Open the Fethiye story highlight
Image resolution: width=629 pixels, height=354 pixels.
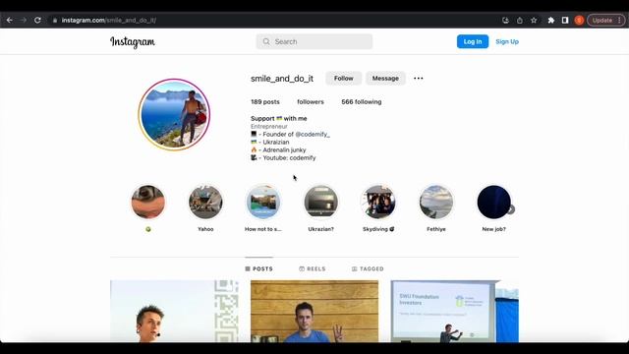pos(436,202)
